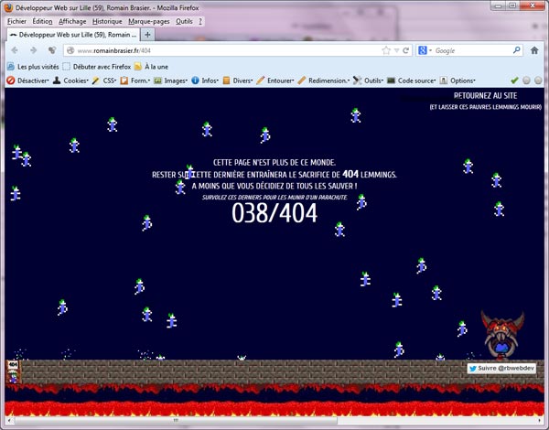Click the search magnifier icon

[x=516, y=50]
